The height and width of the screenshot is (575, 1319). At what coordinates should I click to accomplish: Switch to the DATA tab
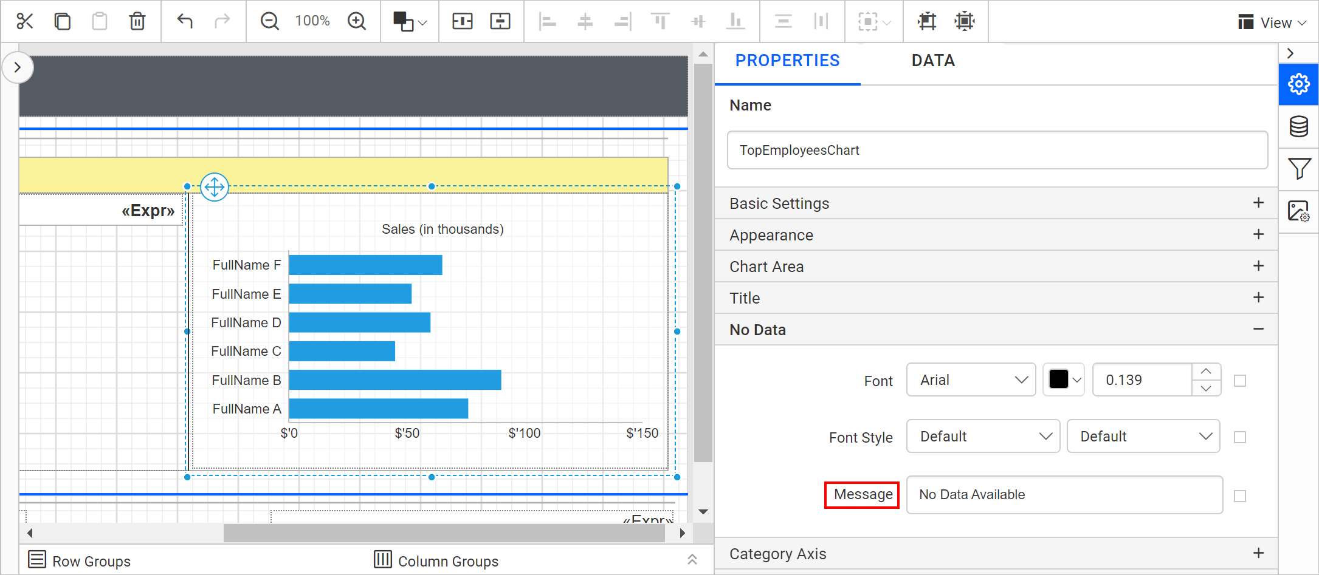tap(933, 61)
